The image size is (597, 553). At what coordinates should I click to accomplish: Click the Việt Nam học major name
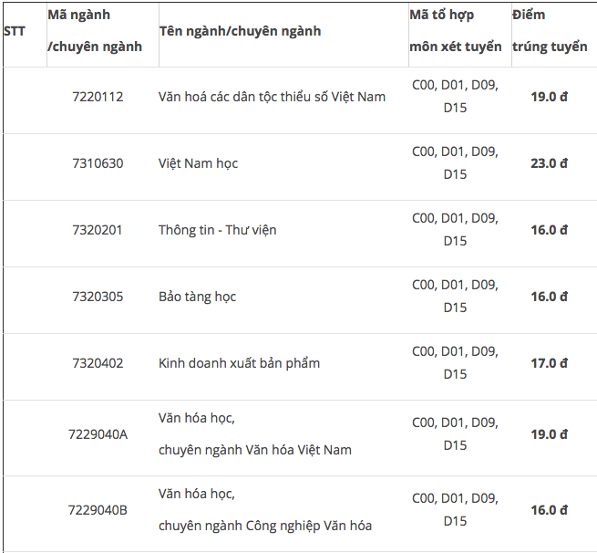point(199,163)
